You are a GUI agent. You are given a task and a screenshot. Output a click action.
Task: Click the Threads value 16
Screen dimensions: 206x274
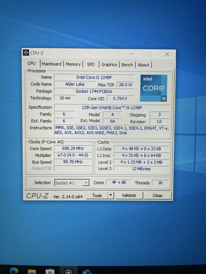point(160,183)
